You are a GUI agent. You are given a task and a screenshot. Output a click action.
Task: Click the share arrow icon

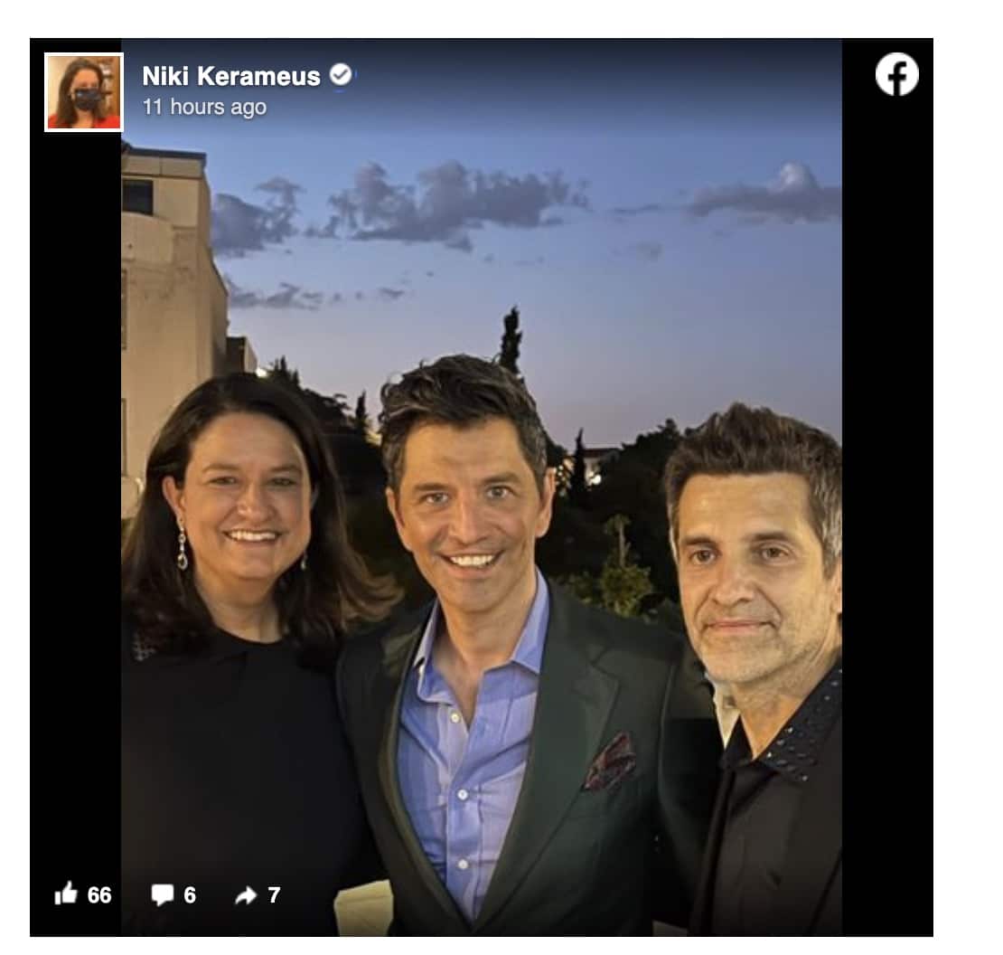coord(246,894)
